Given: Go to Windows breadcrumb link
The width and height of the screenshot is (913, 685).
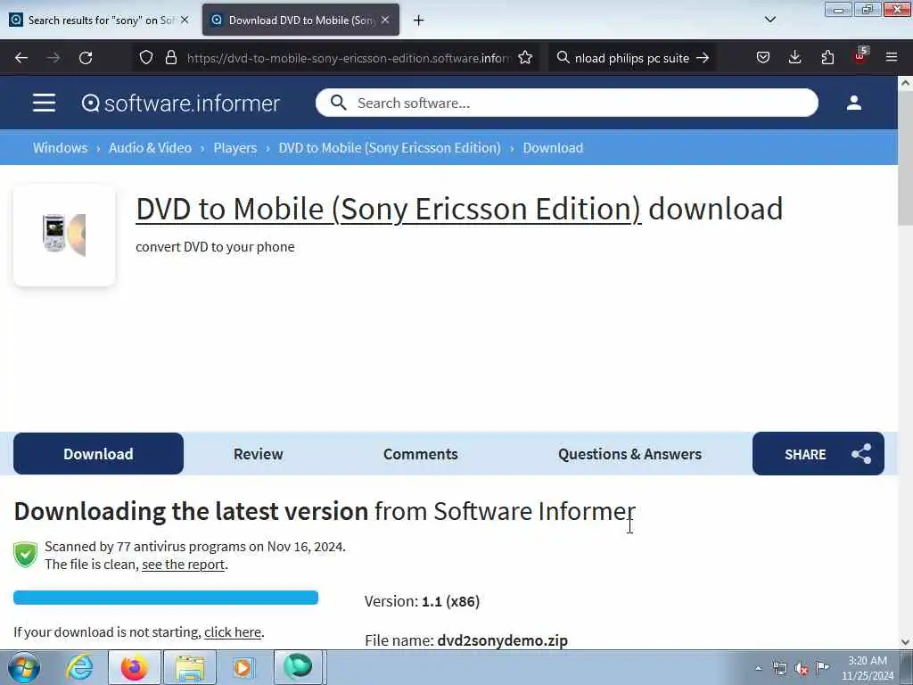Looking at the screenshot, I should [x=60, y=148].
